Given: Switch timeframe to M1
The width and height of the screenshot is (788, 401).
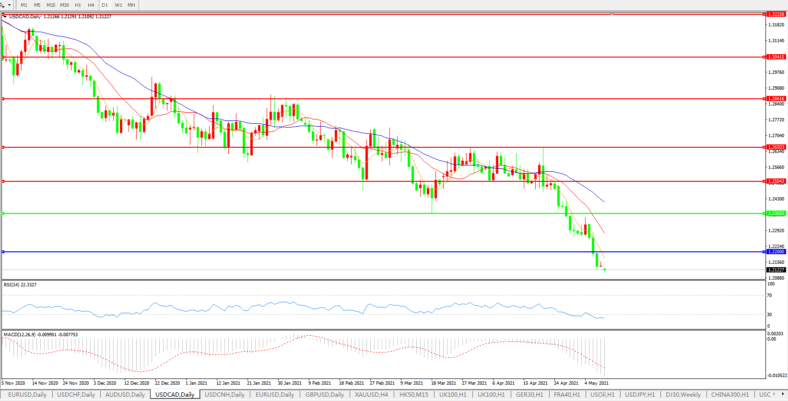Looking at the screenshot, I should click(x=24, y=5).
